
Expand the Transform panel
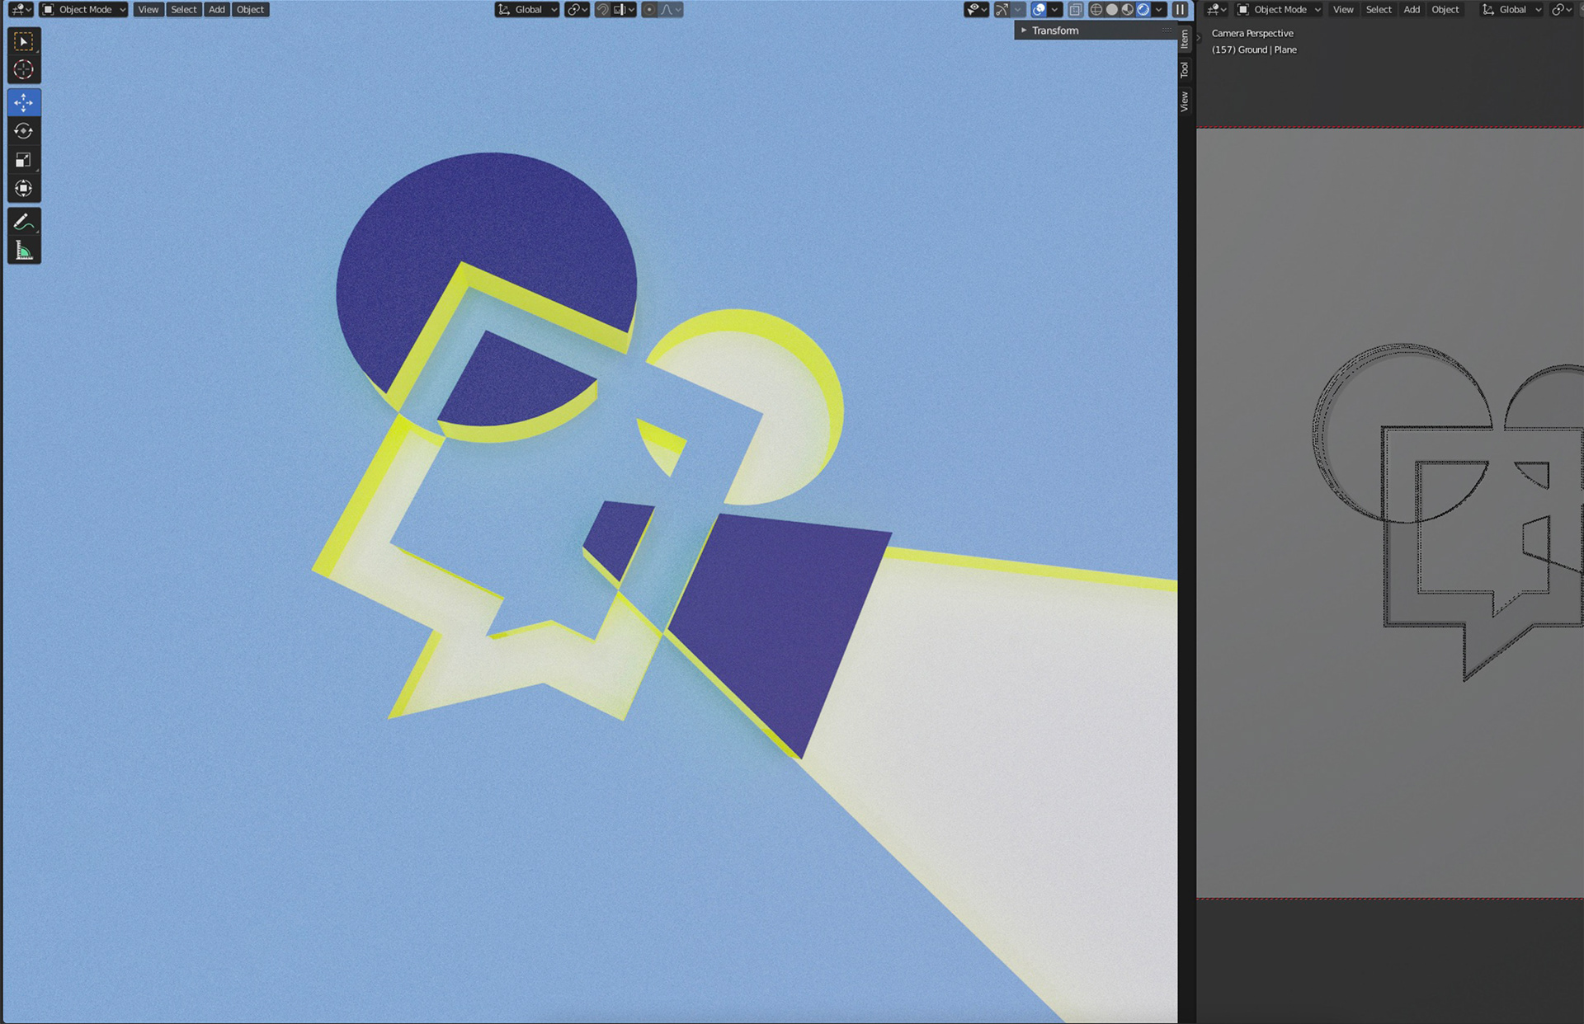coord(1094,31)
